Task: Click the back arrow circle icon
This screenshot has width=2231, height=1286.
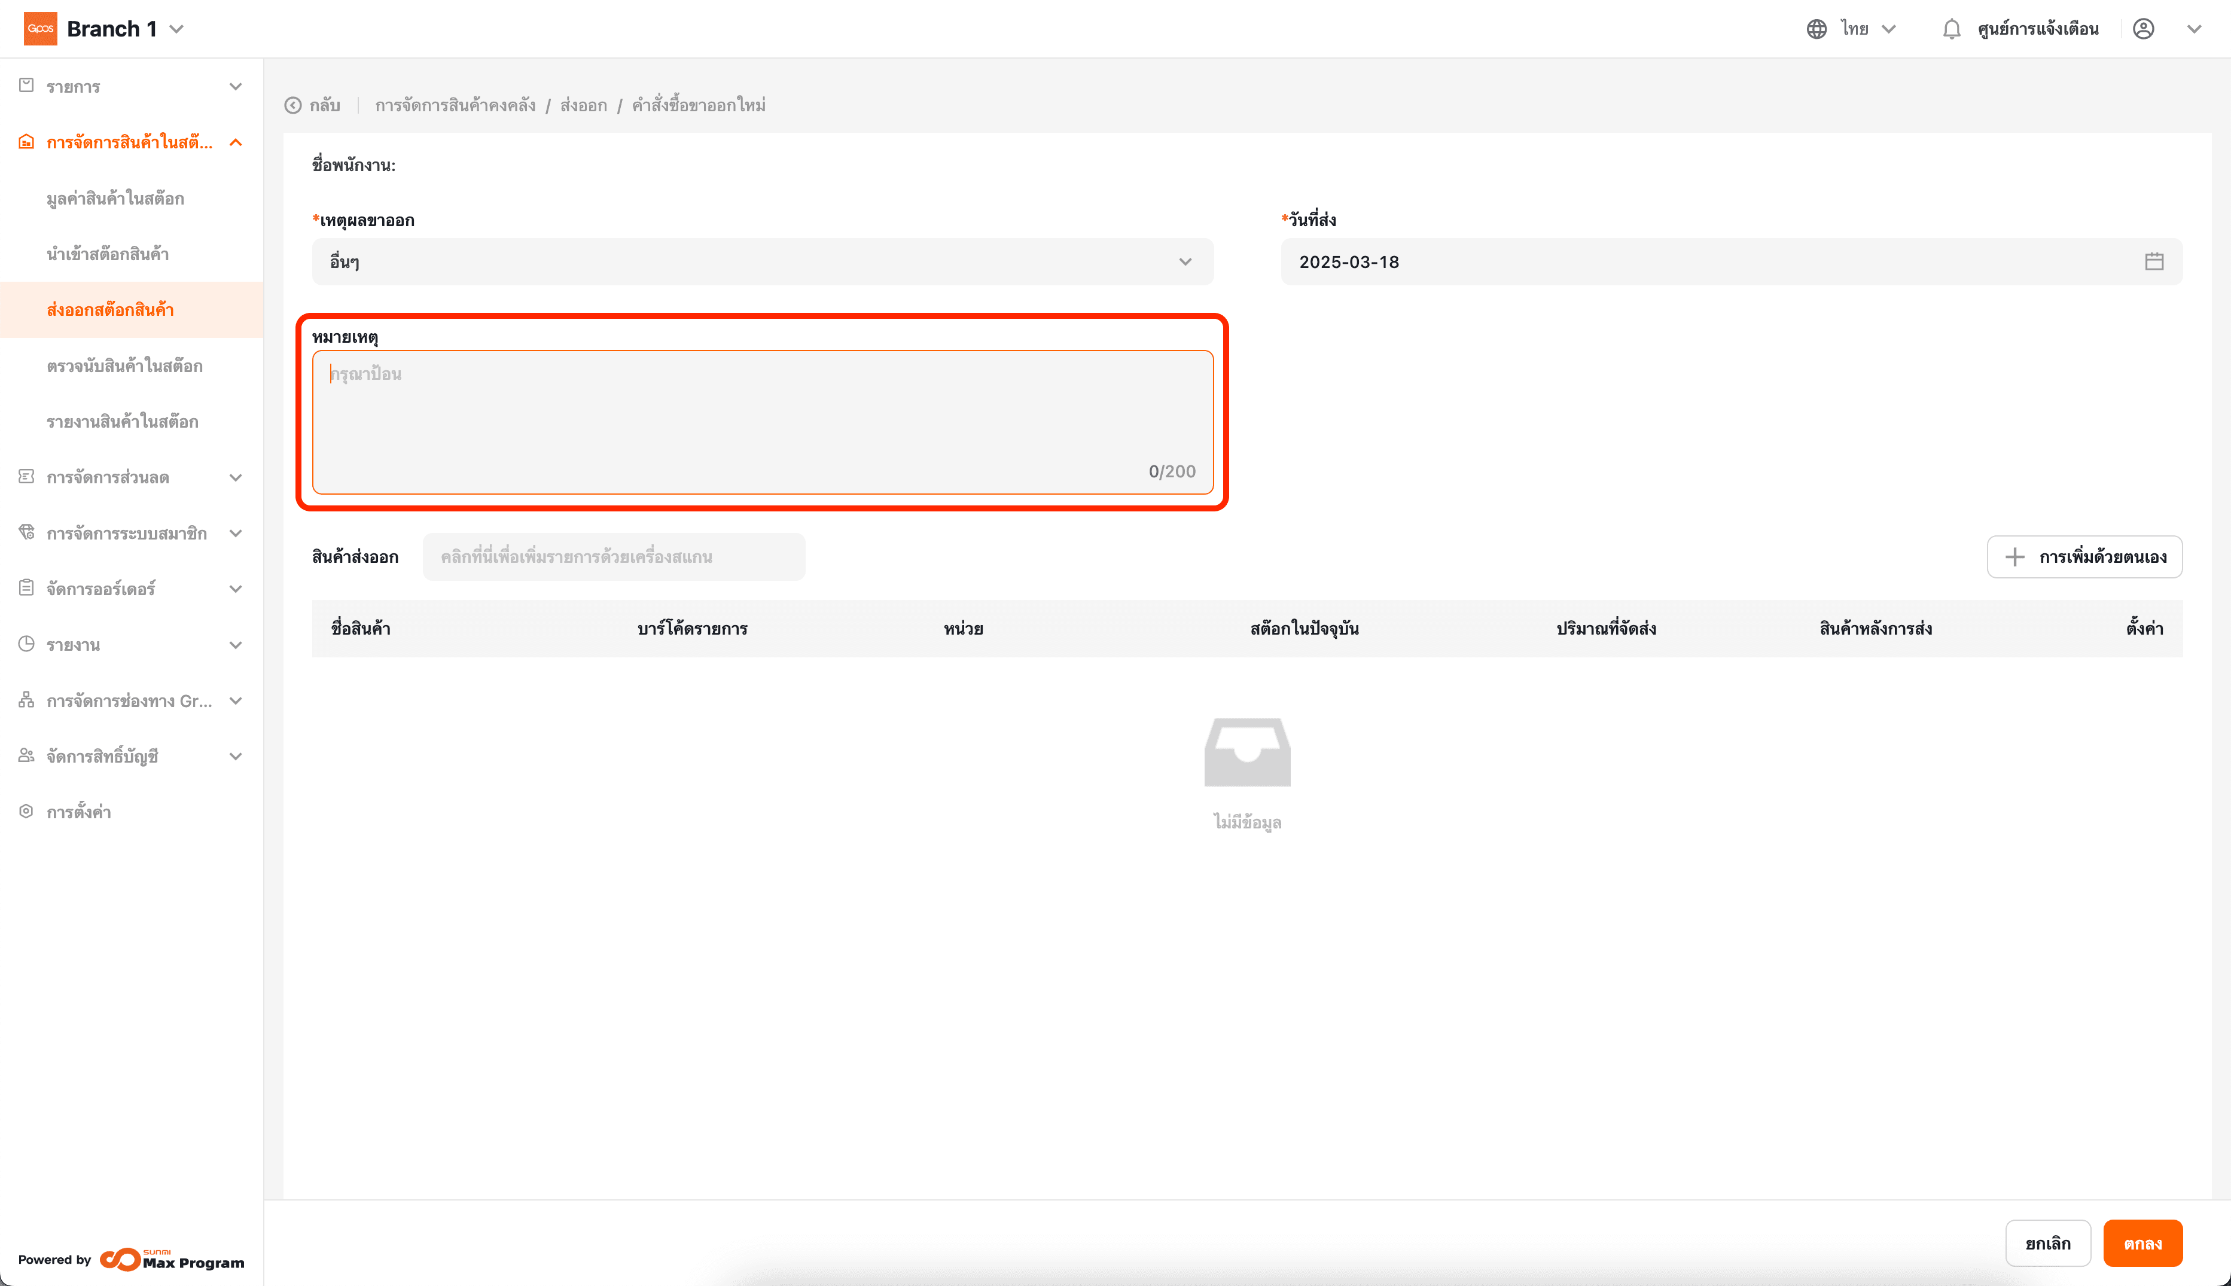Action: pos(293,105)
